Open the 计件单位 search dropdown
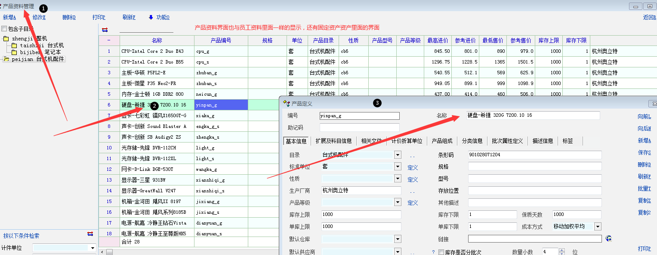The width and height of the screenshot is (657, 255). pyautogui.click(x=92, y=248)
